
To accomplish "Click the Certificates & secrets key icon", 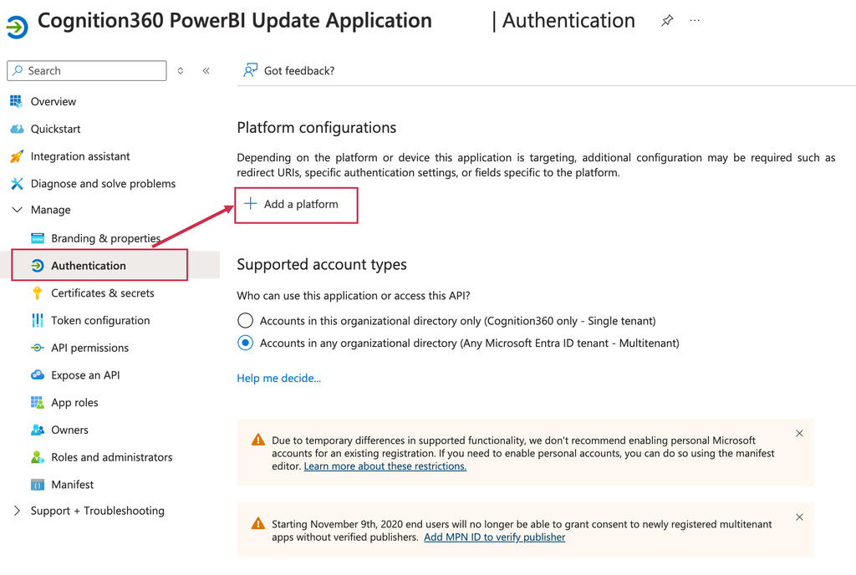I will point(37,293).
